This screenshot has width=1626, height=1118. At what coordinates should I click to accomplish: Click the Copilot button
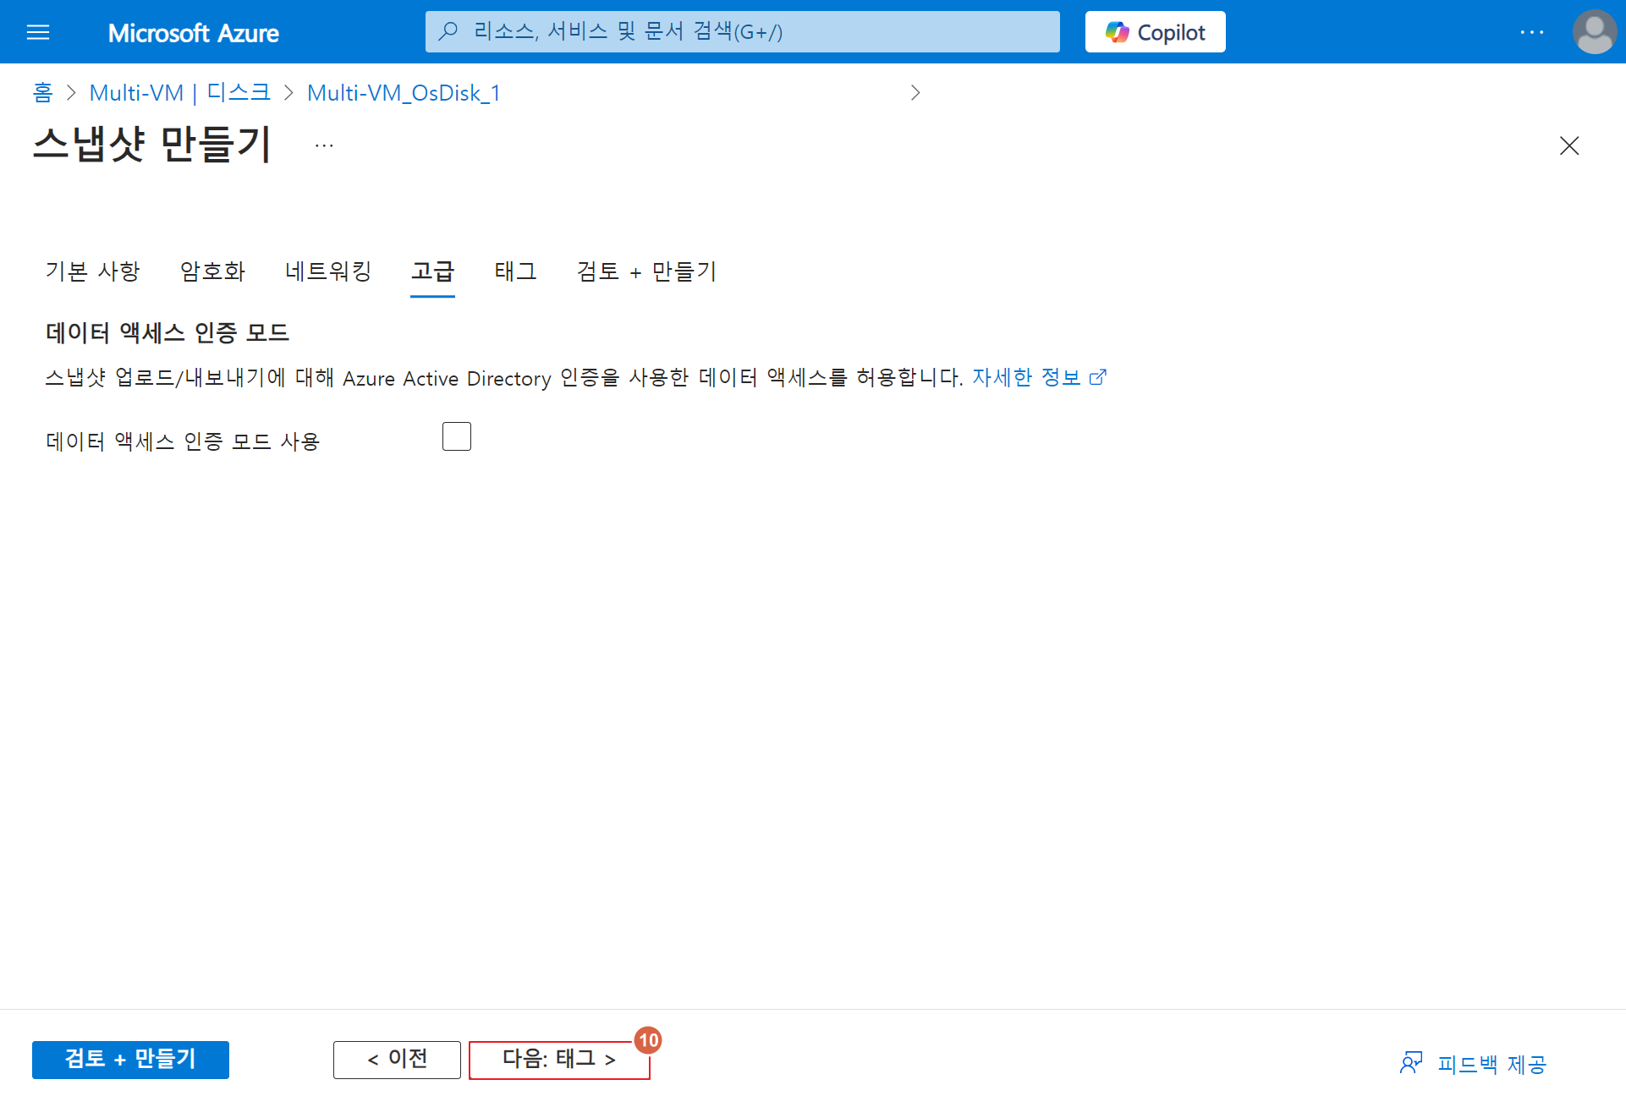(x=1155, y=32)
